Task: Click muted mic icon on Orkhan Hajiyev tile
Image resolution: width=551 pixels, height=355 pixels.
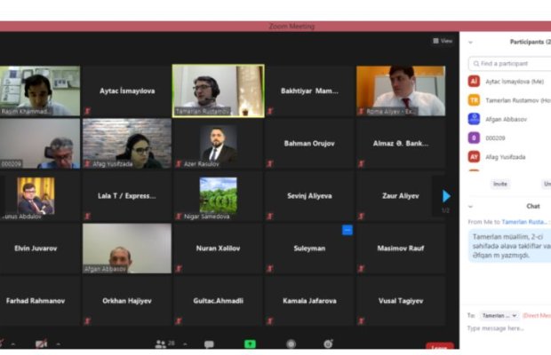Action: 87,321
